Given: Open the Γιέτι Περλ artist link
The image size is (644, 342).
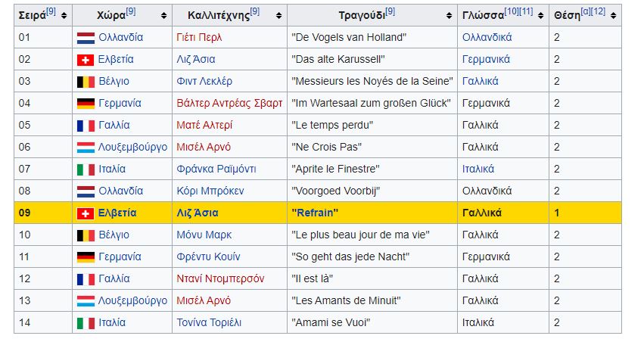Looking at the screenshot, I should coord(199,37).
